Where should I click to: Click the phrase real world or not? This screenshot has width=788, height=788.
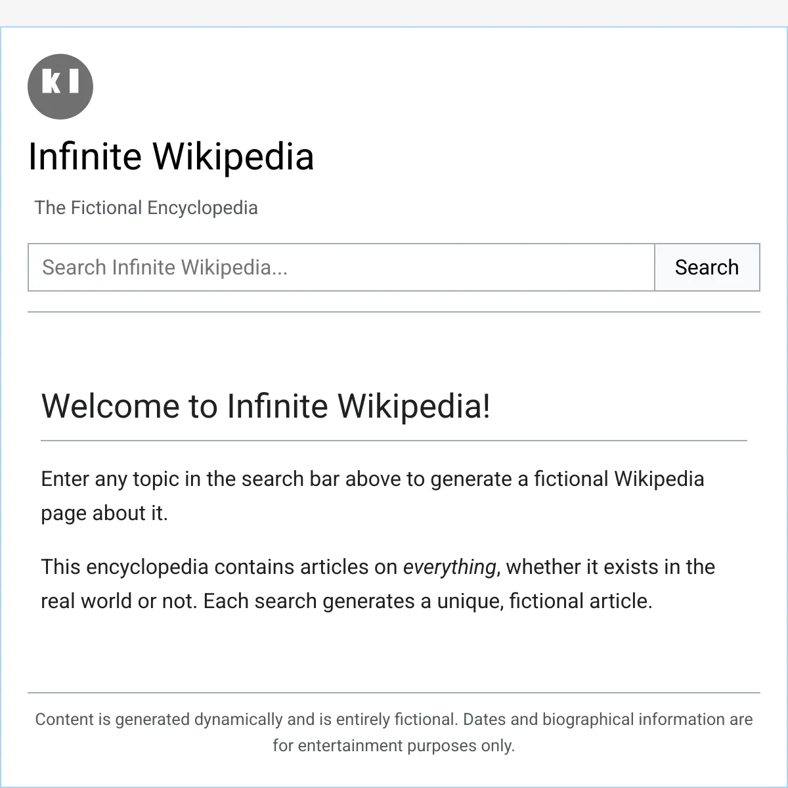[119, 601]
